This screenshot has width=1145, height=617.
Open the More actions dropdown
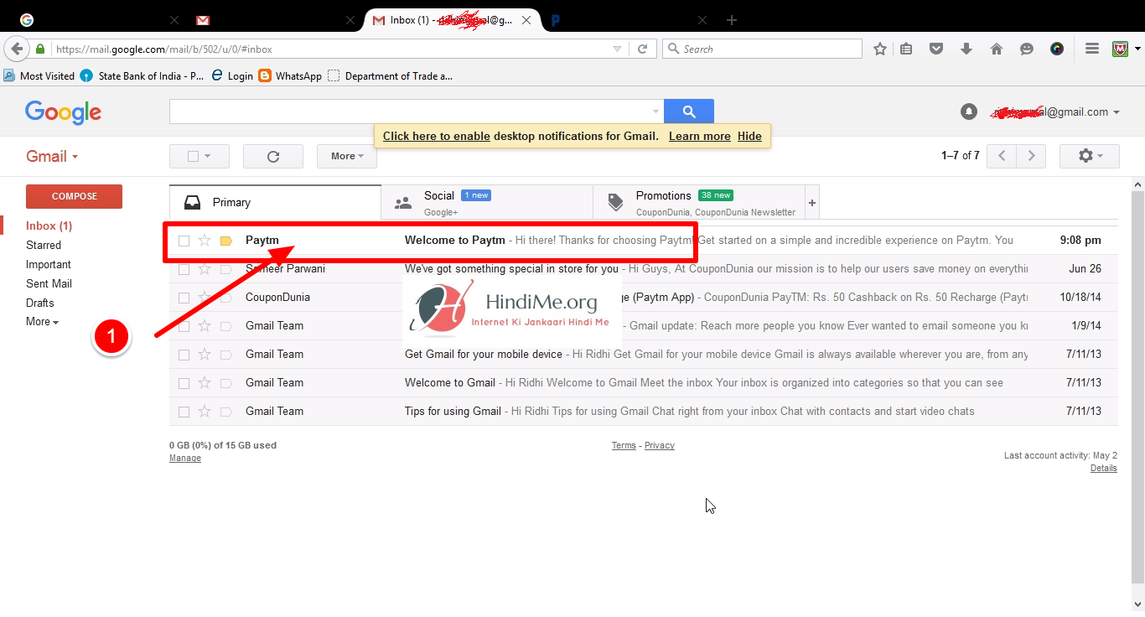tap(347, 156)
